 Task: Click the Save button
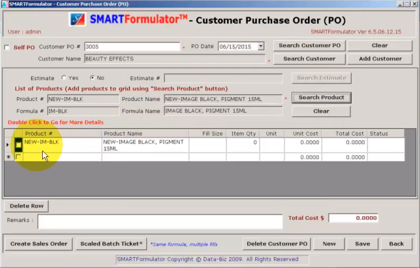(362, 244)
